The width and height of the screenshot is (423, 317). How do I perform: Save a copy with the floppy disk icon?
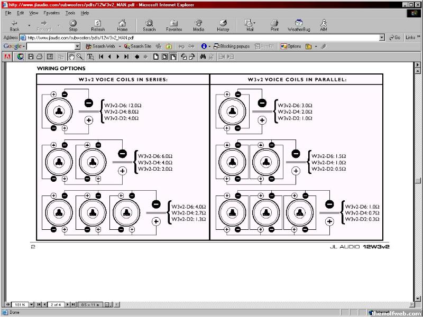[31, 57]
